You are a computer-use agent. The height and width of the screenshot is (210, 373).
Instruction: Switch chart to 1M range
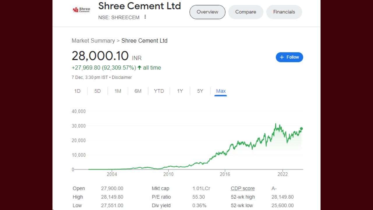pos(118,91)
